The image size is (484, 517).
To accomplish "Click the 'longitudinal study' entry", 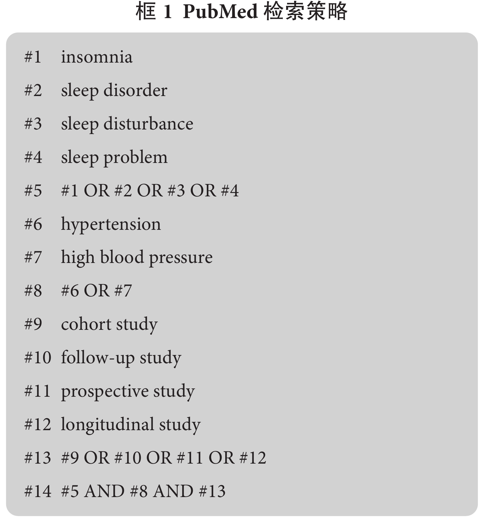I will coord(131,425).
